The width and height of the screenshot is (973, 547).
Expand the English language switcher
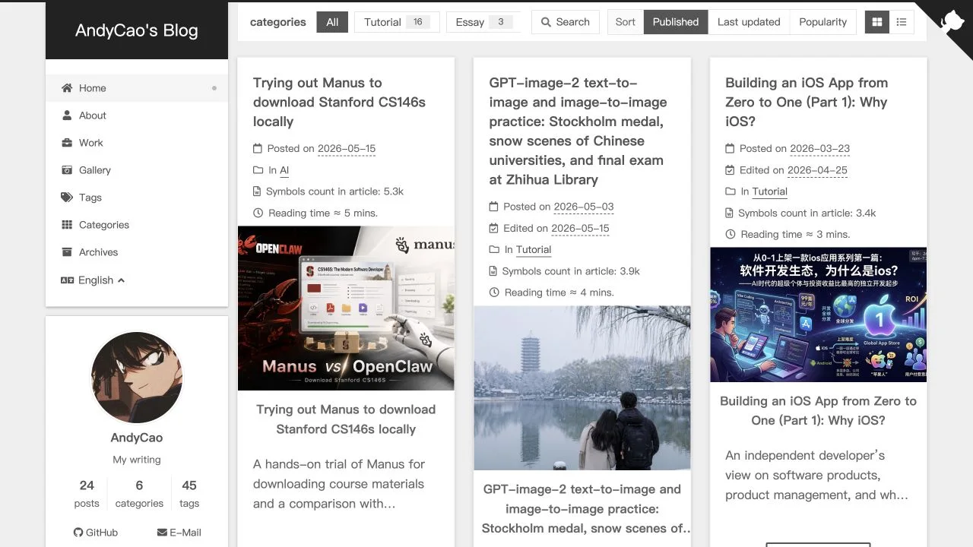click(x=93, y=280)
